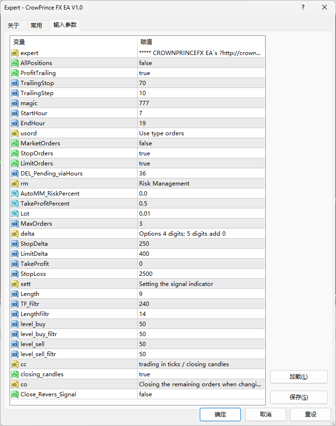
Task: Switch to the 常用 tab
Action: pyautogui.click(x=36, y=25)
